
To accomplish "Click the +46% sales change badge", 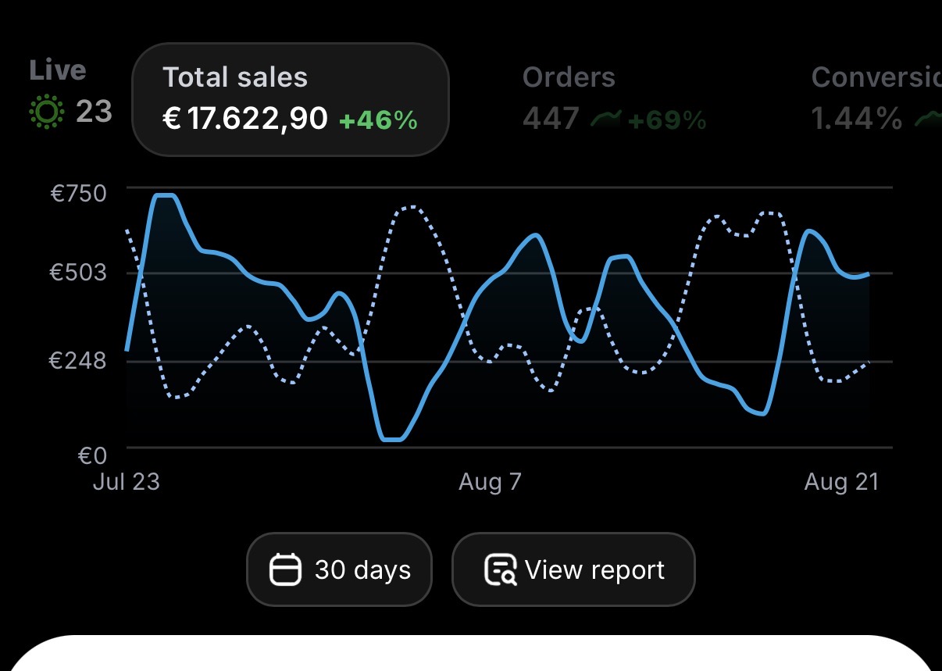I will 378,120.
